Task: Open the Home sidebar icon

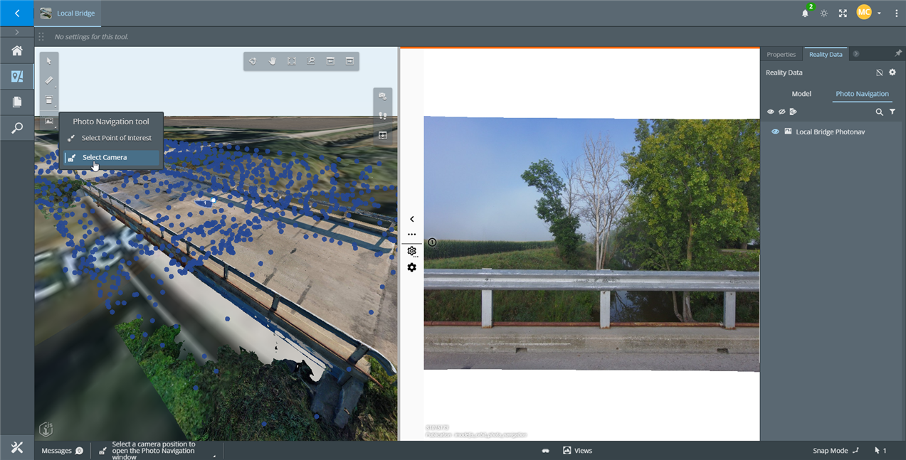Action: click(17, 50)
